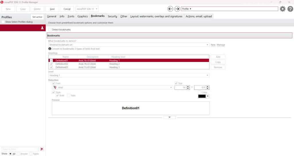Switch to the Security tab
Image resolution: width=294 pixels, height=156 pixels.
tap(112, 16)
